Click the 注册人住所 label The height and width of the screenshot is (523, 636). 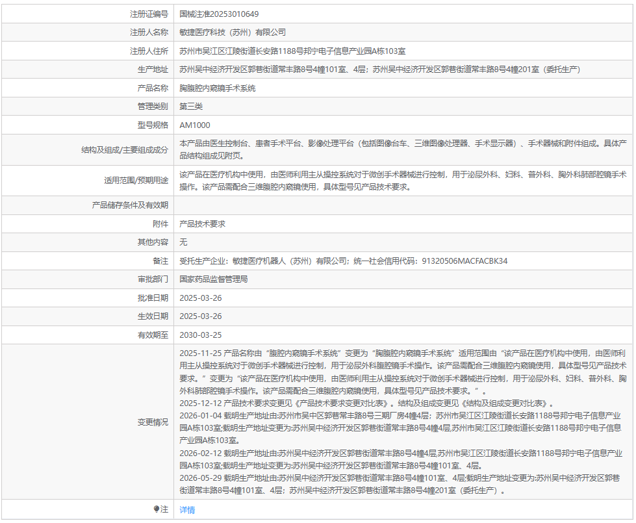149,51
